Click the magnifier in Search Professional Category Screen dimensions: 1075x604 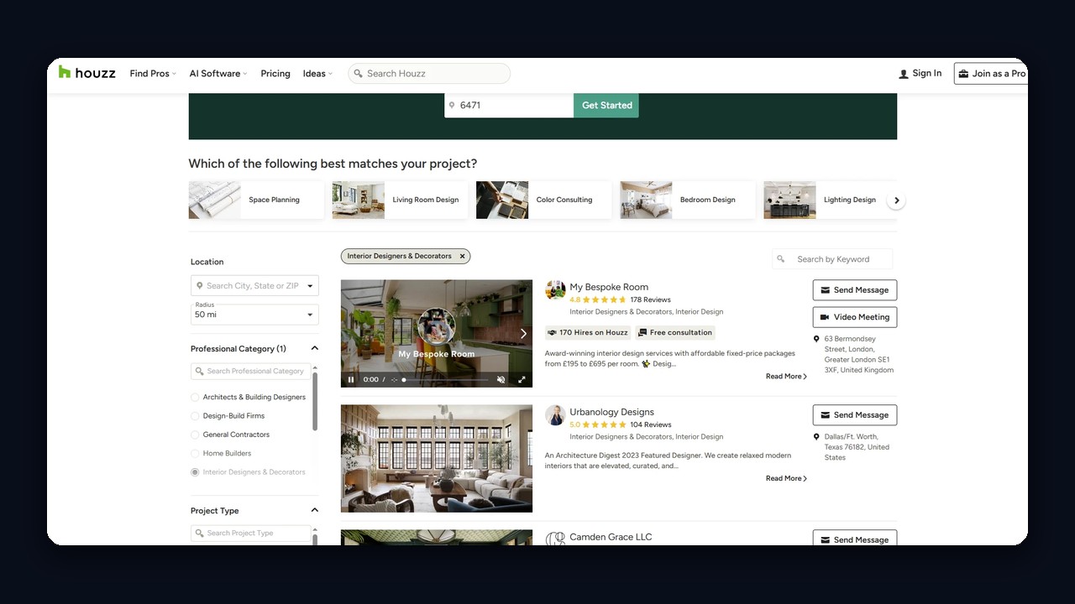click(x=200, y=371)
